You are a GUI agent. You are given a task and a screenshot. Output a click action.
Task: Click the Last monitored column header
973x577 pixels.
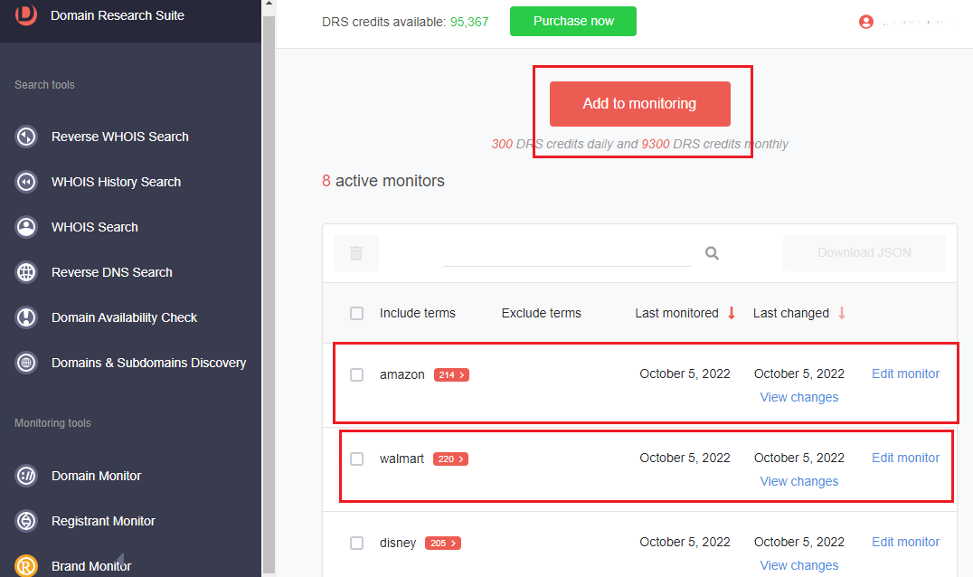(676, 313)
